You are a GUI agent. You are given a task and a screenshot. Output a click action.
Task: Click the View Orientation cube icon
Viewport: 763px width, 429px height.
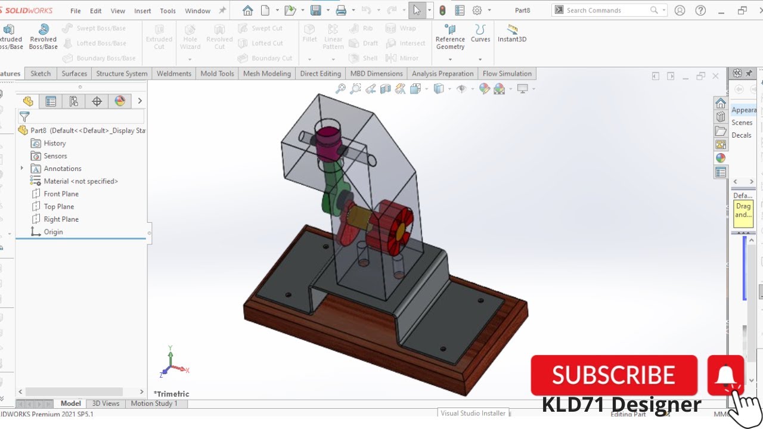[415, 89]
